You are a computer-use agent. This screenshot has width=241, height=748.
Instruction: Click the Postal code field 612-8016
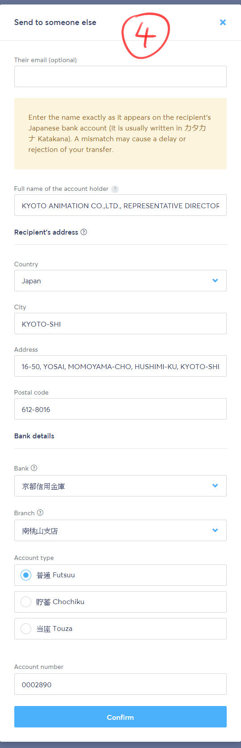[x=120, y=409]
